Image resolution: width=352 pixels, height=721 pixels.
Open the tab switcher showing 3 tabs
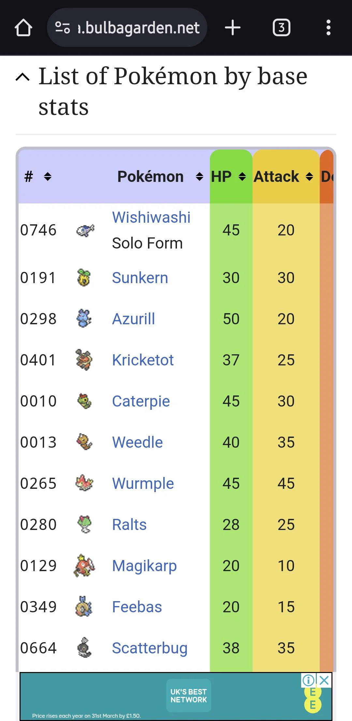coord(281,28)
